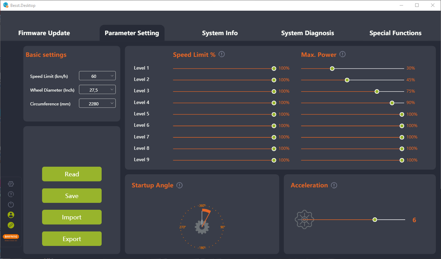Click the Startup Angle info icon

(x=180, y=185)
